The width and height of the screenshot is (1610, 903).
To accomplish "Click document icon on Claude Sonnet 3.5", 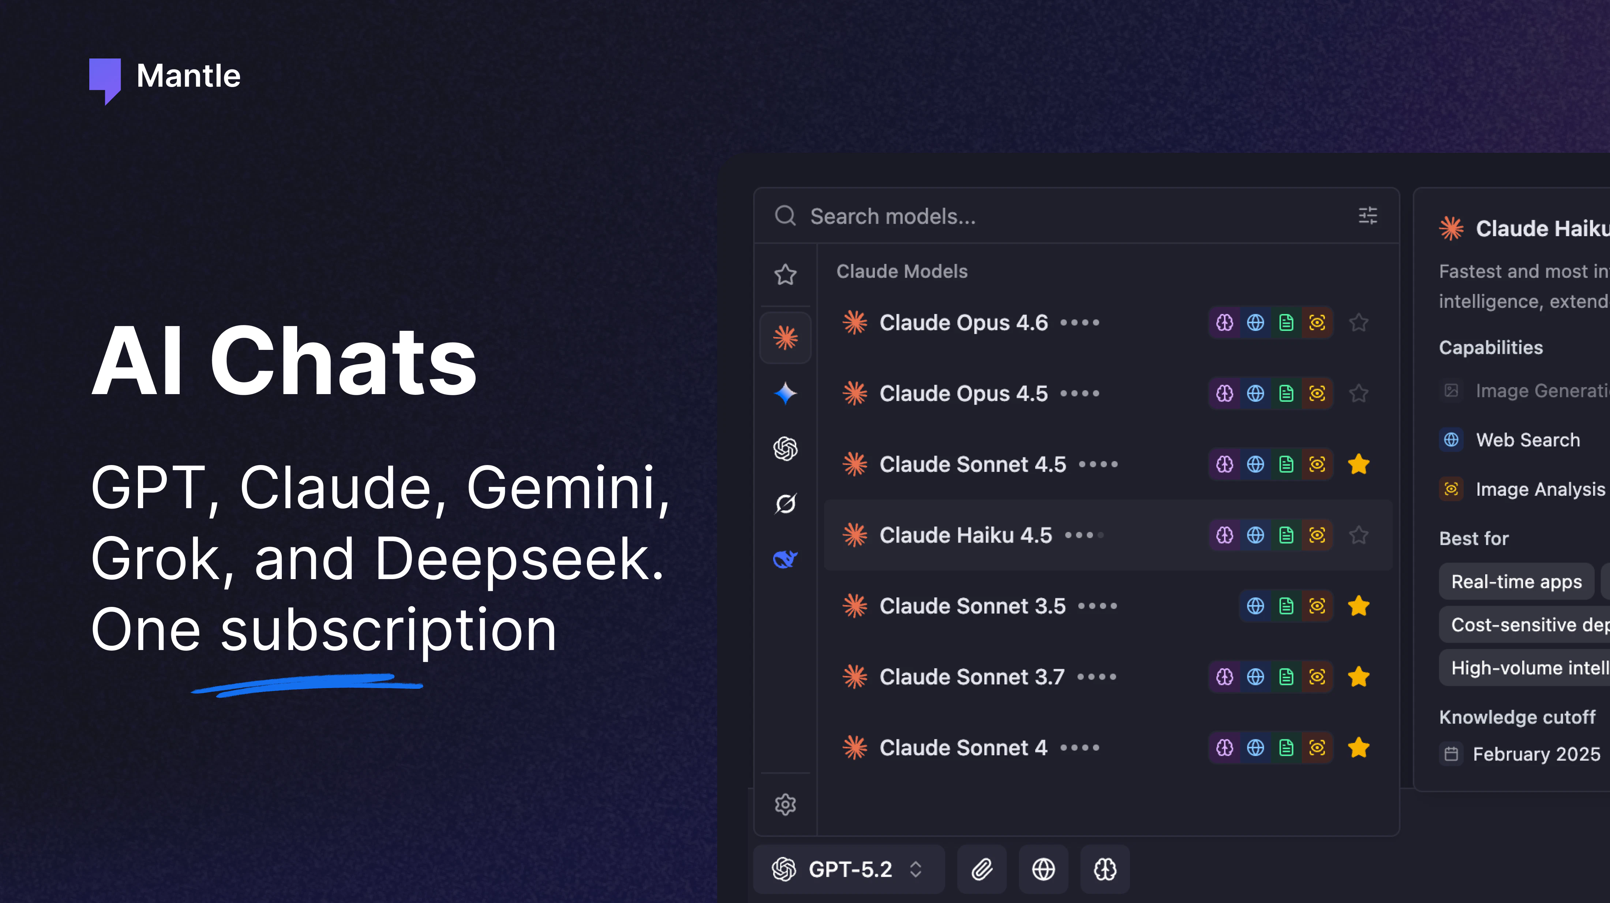I will click(1286, 606).
